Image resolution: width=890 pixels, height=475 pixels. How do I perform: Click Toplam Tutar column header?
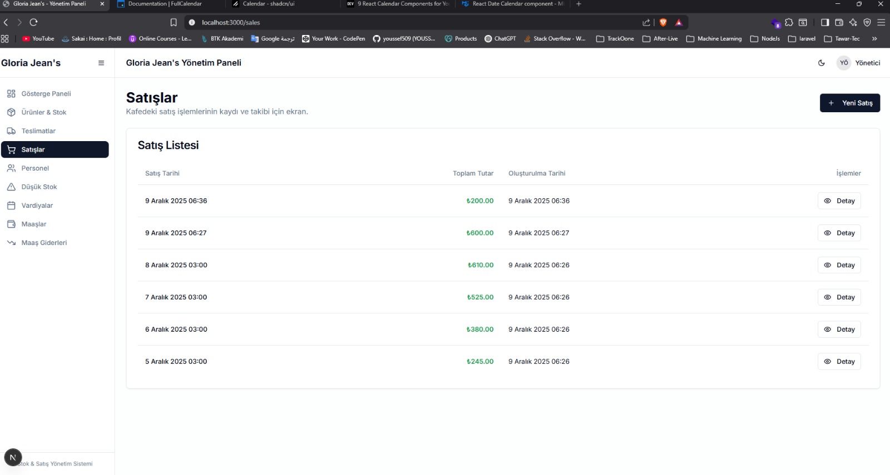(x=473, y=173)
